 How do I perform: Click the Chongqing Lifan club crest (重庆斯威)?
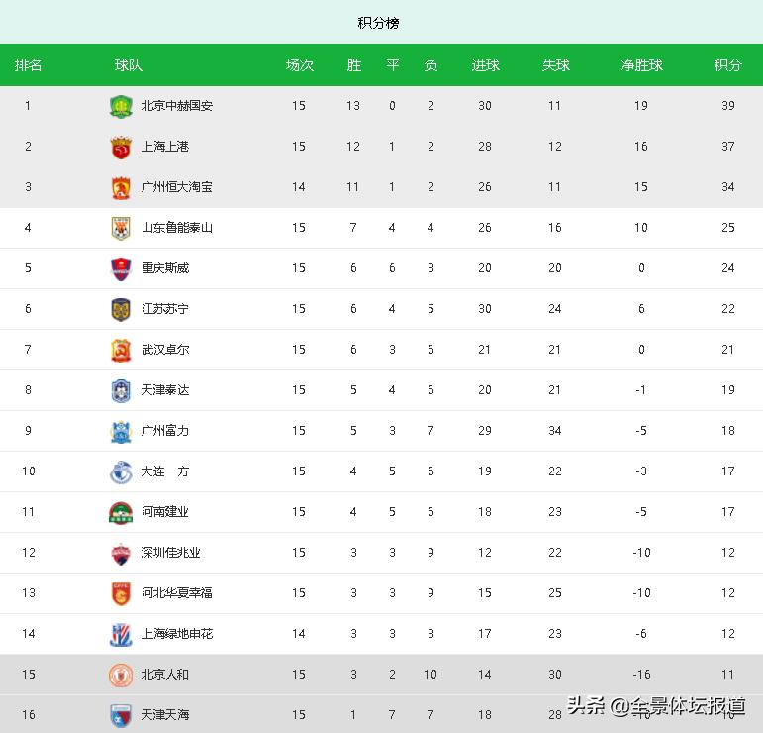120,268
